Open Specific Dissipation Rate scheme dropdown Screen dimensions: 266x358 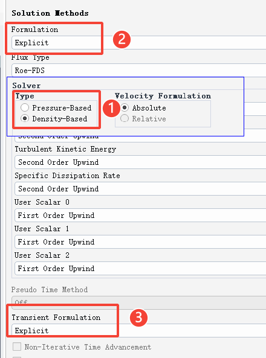(x=140, y=189)
